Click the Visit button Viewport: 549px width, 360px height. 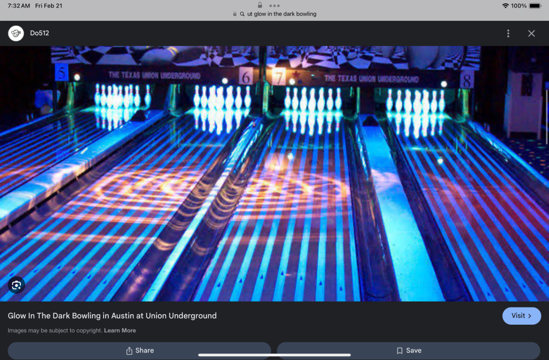(521, 316)
